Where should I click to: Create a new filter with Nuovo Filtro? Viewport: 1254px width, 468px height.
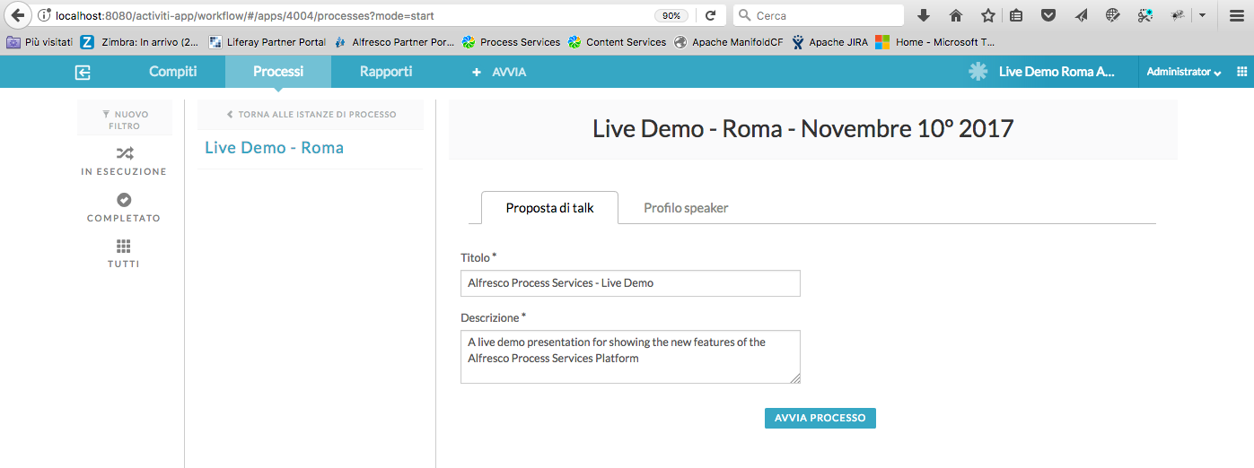pyautogui.click(x=125, y=120)
